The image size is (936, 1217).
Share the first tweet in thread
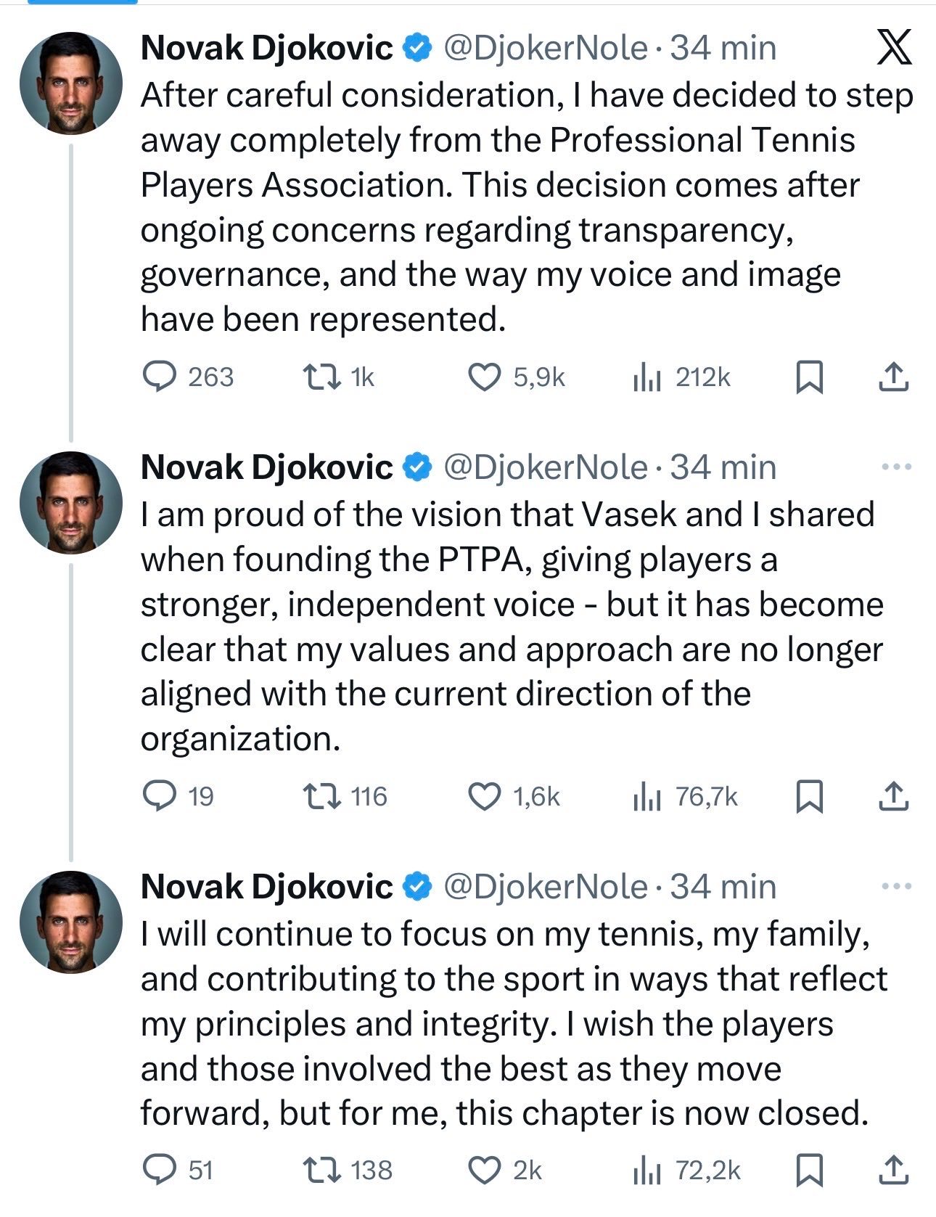coord(893,377)
